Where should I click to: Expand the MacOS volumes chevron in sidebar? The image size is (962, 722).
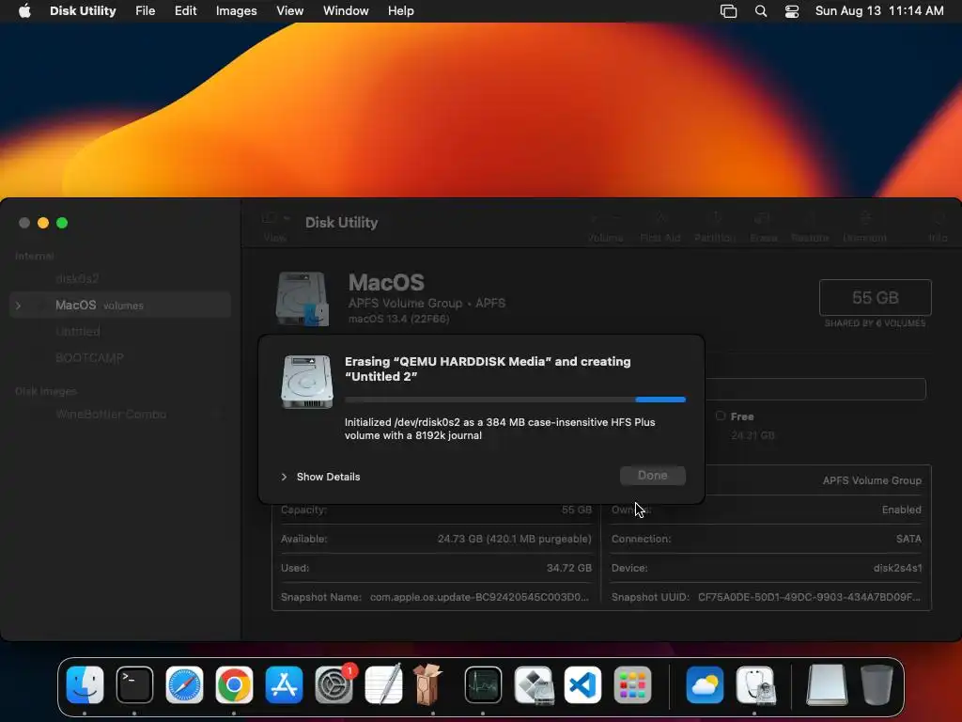19,306
